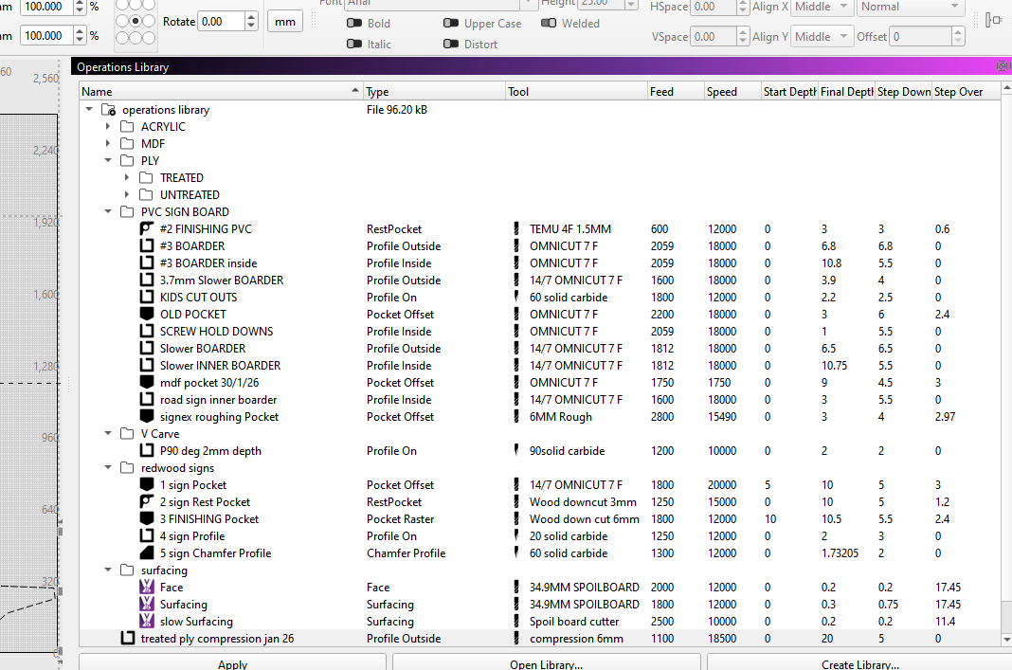Open the Align X Middle dropdown
1012x670 pixels.
click(x=821, y=7)
